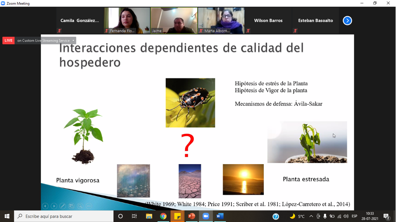
Task: Select Wilson Barros participant tile
Action: click(268, 21)
